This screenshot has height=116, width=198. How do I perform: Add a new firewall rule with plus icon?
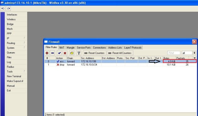(47, 53)
